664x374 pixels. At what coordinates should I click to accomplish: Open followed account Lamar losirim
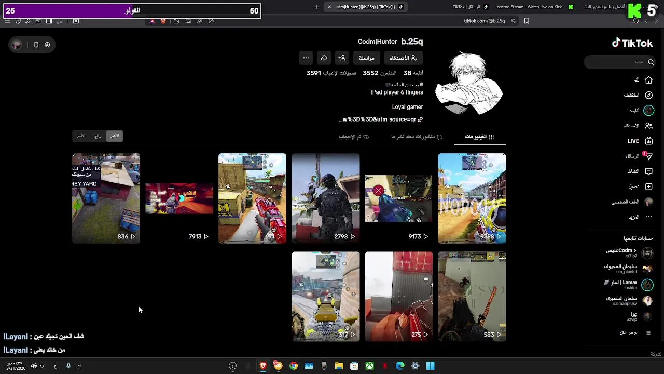coord(629,285)
